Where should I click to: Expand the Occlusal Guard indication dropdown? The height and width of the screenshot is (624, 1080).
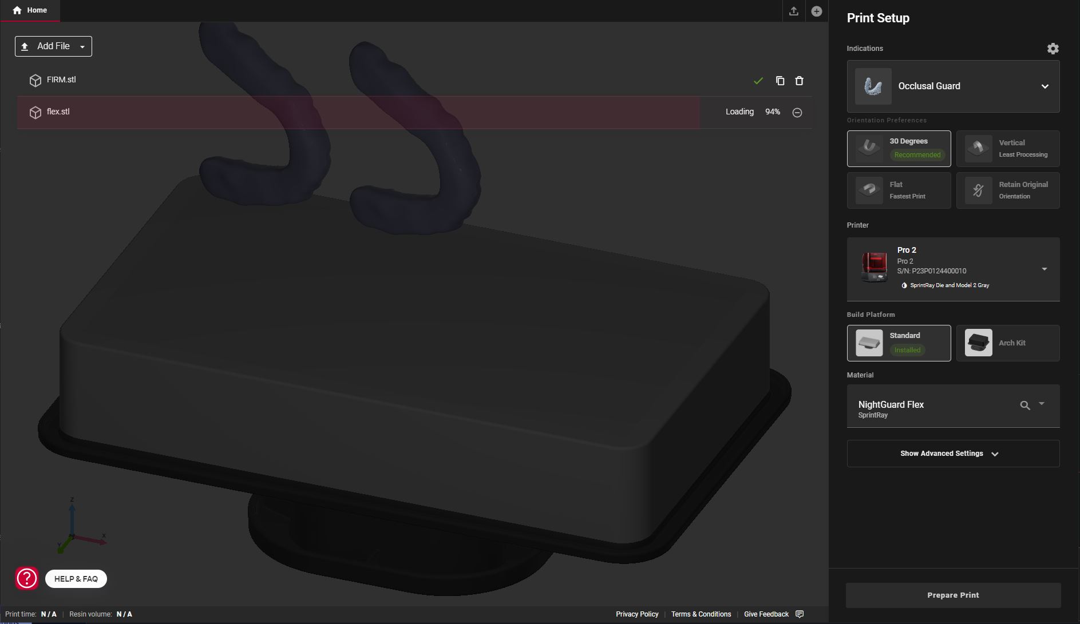point(1045,86)
